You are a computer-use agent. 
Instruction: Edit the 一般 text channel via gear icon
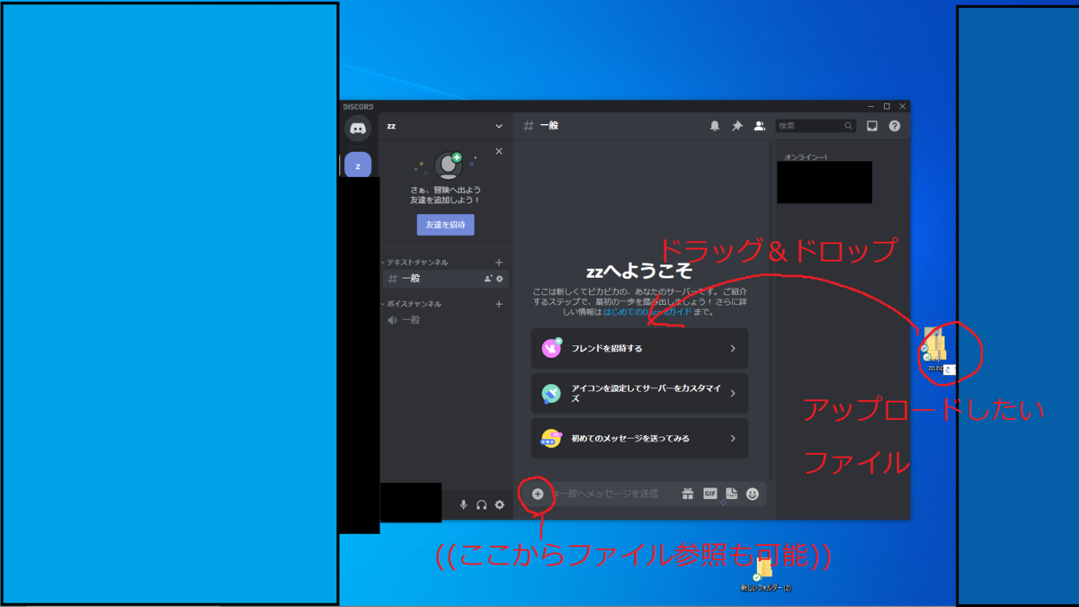point(500,279)
